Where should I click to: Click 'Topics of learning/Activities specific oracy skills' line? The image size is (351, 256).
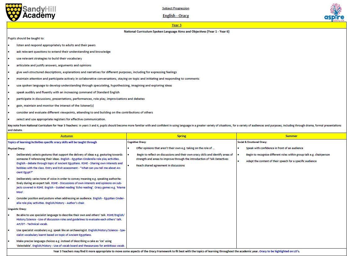tap(52, 142)
